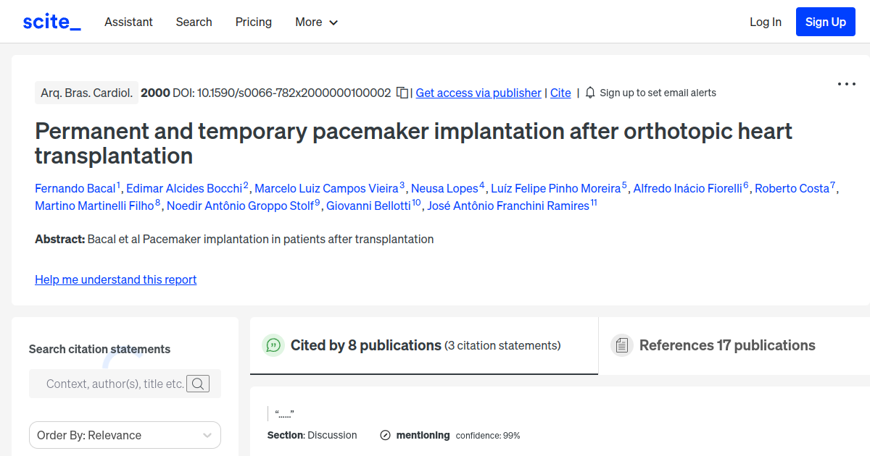Click the magnifying glass search icon

(198, 384)
